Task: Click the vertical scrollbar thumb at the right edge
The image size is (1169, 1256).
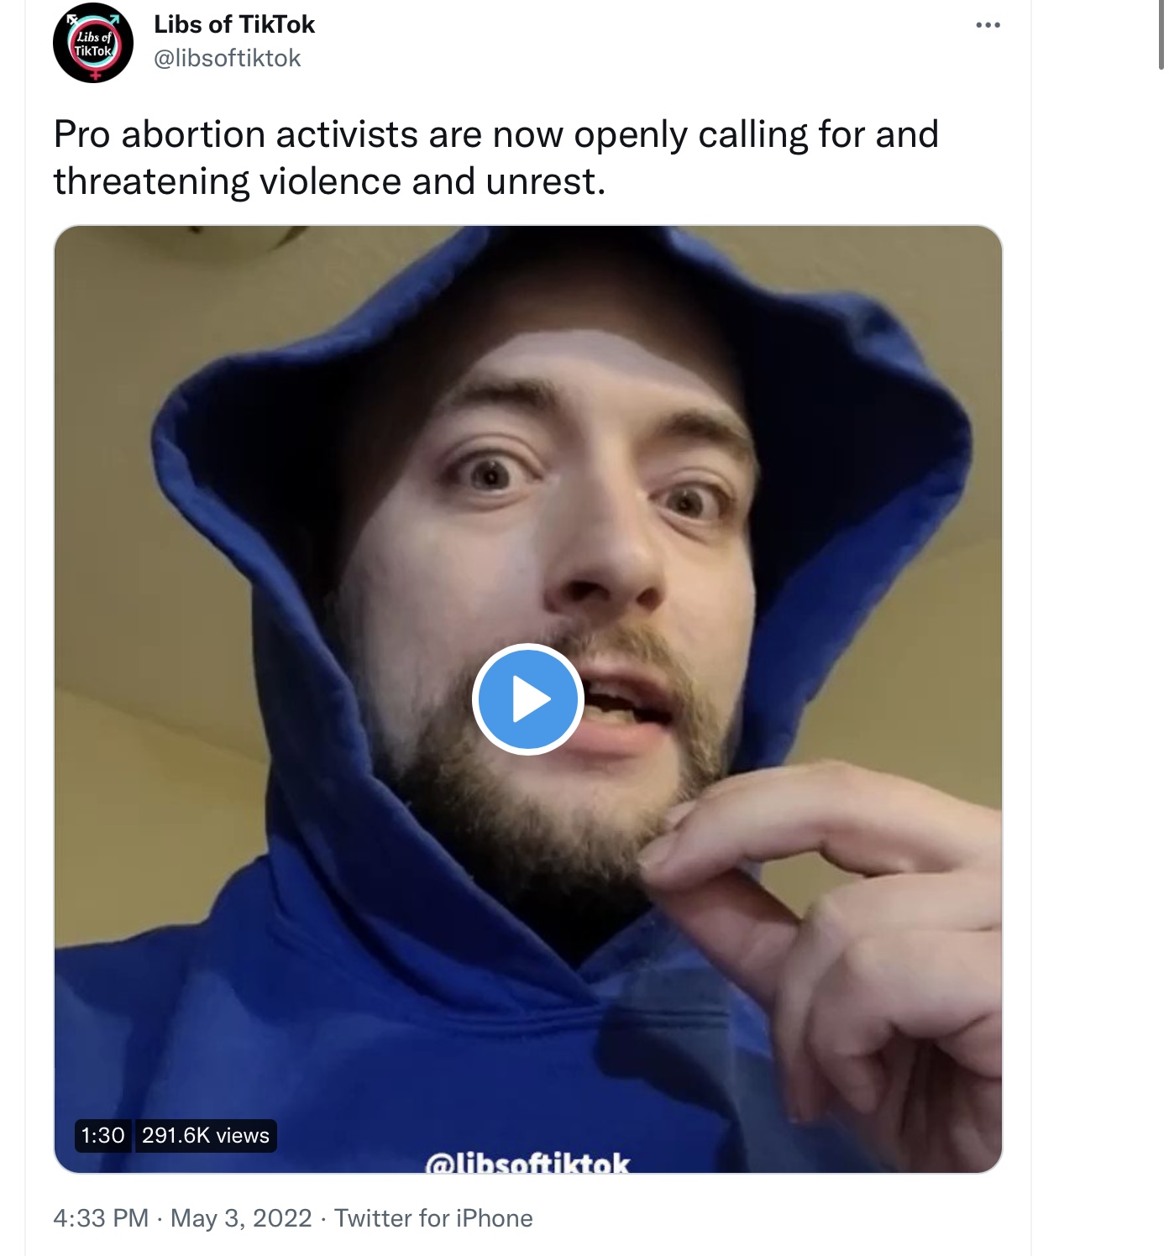Action: 1162,34
